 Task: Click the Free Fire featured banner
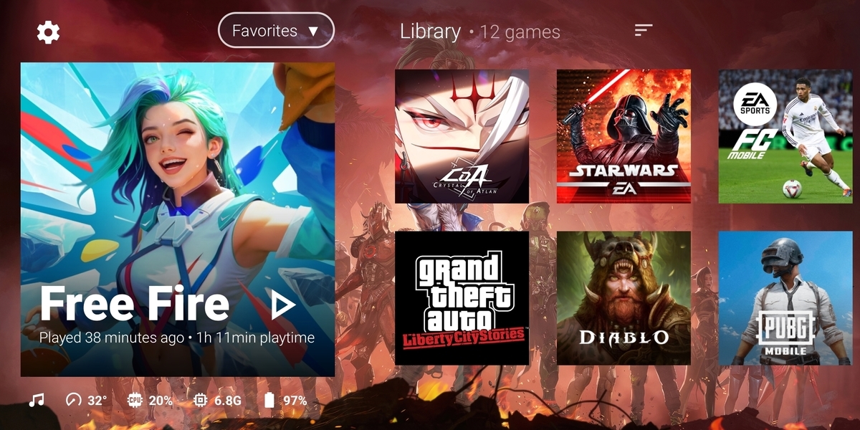(178, 219)
